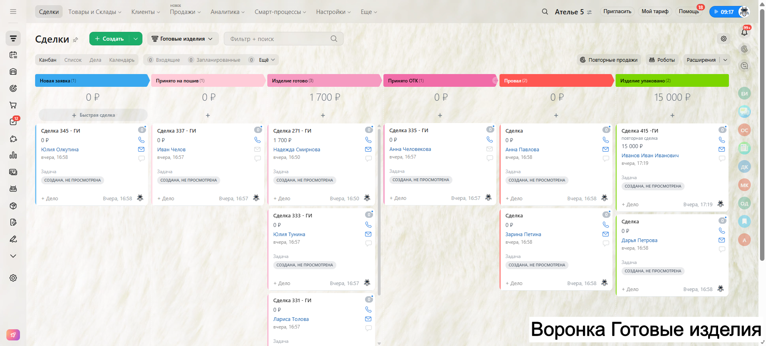Viewport: 766px width, 346px height.
Task: Open the bar chart analytics sidebar icon
Action: pos(13,155)
